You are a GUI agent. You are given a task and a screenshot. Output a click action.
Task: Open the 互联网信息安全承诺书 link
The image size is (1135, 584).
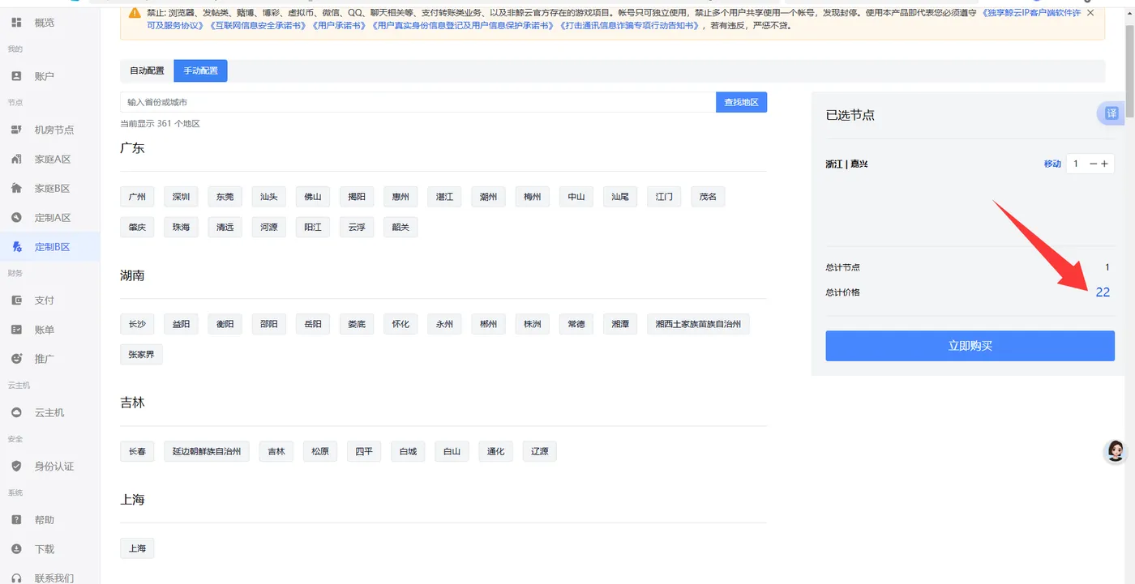259,25
